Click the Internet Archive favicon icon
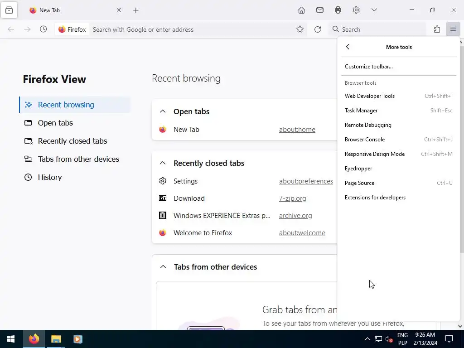The width and height of the screenshot is (464, 348). [163, 215]
